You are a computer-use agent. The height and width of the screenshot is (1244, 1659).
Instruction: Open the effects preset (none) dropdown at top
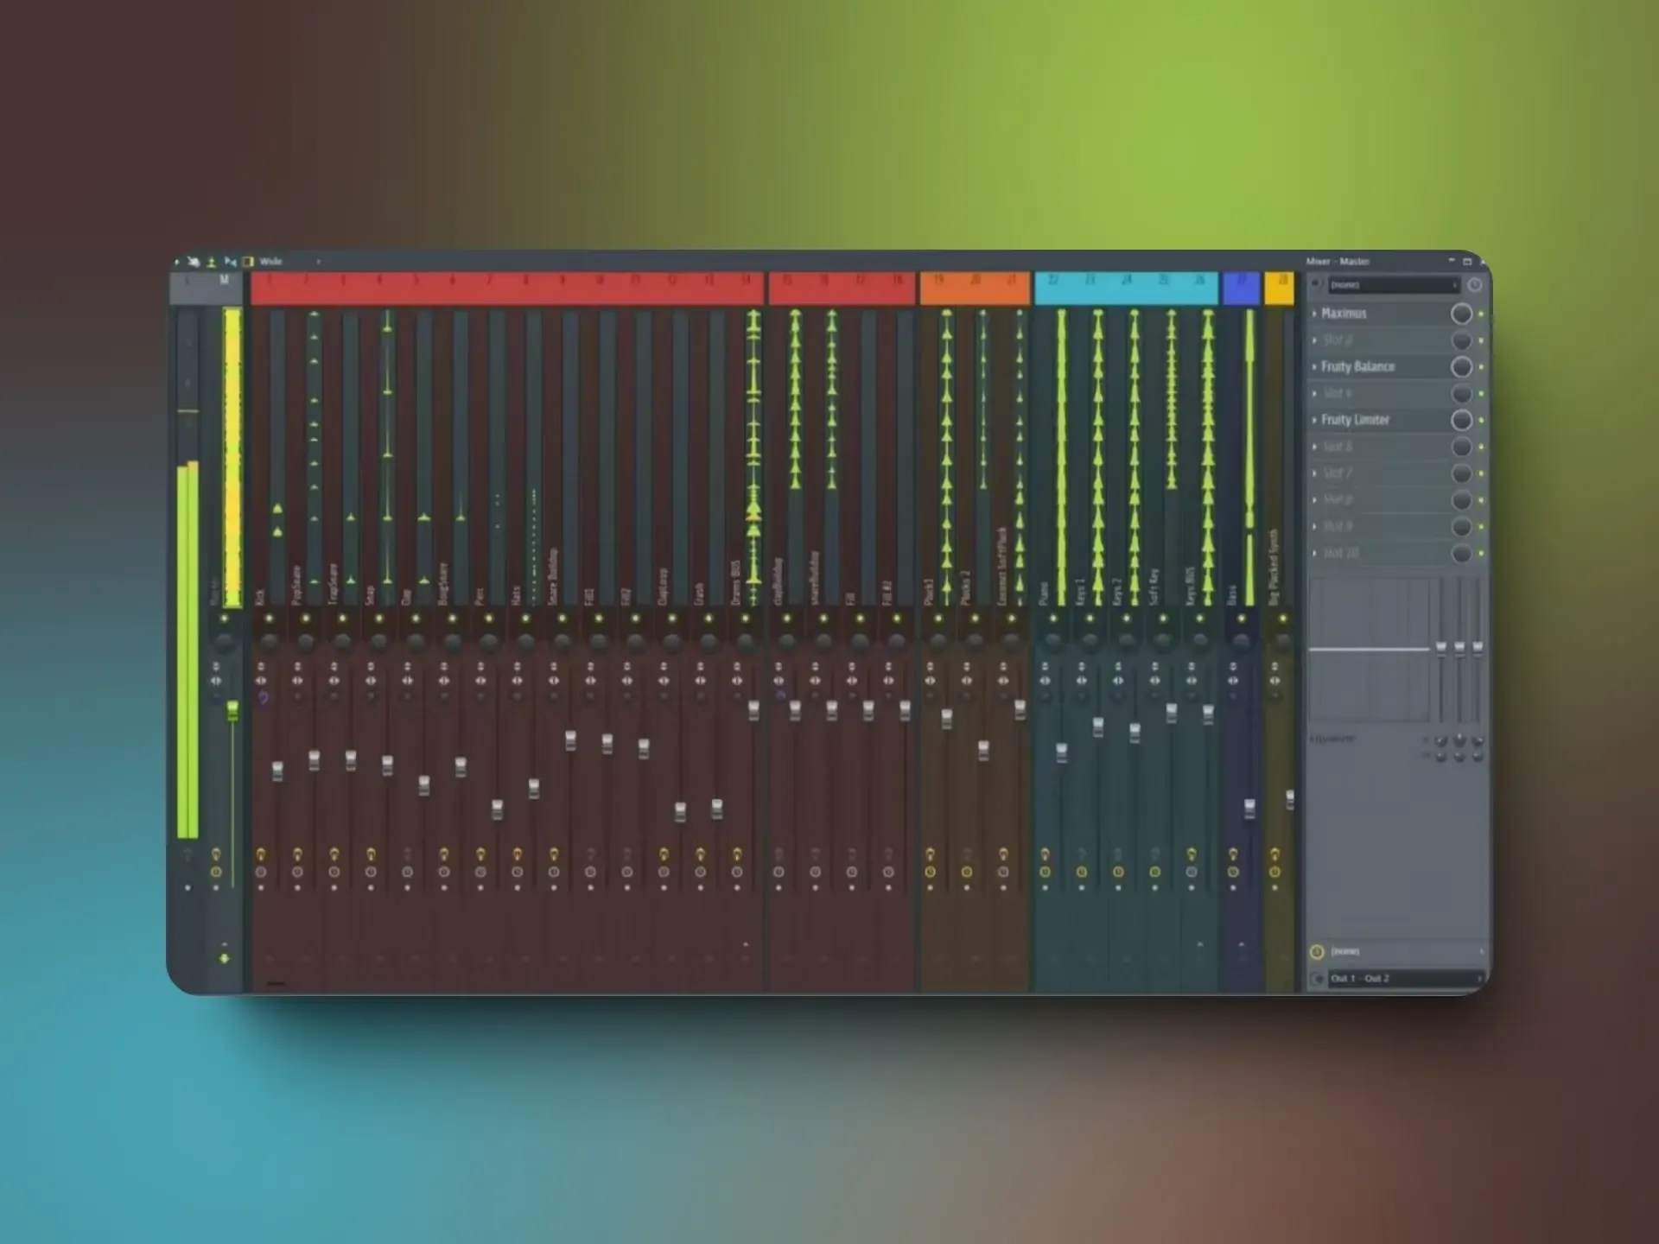1394,285
